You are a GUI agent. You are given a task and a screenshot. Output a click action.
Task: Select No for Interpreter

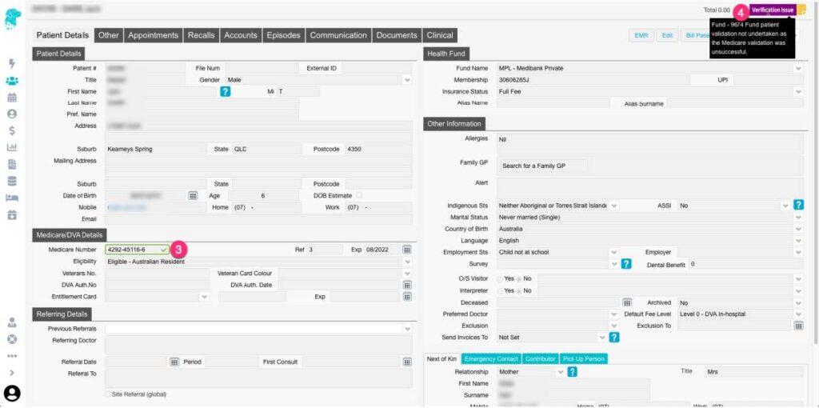[518, 290]
